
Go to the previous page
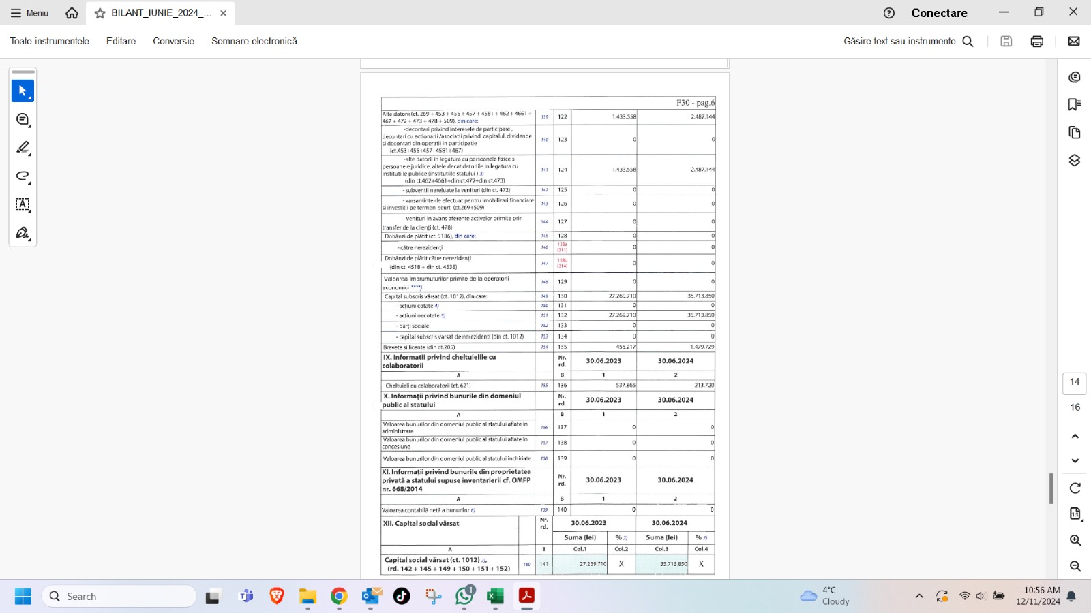[x=1075, y=436]
